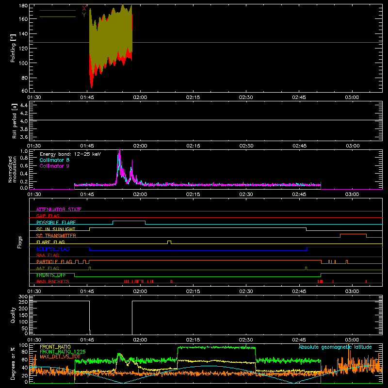
Task: Click the FLARE_FLAG short yellow pulse
Action: (169, 241)
